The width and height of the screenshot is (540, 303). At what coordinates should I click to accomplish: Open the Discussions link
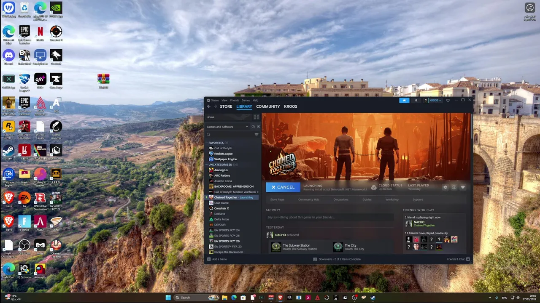click(x=341, y=199)
